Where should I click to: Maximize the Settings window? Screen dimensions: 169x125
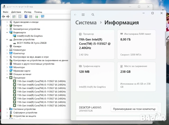[x=153, y=13]
